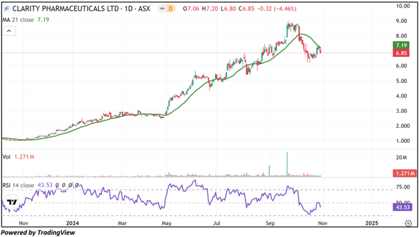Image resolution: width=419 pixels, height=237 pixels.
Task: Click the low price L6.80 value
Action: (228, 9)
